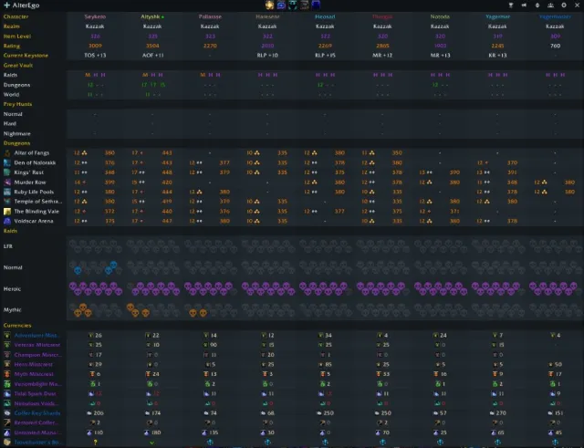This screenshot has height=448, width=584.
Task: Click the Nightmare prey hunts row label
Action: 16,133
